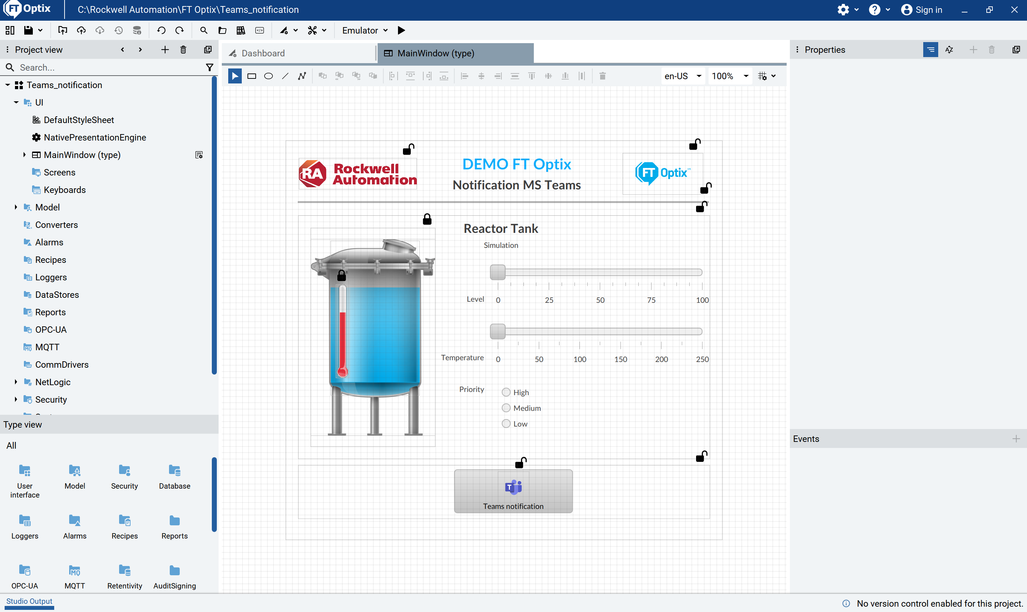This screenshot has width=1027, height=612.
Task: Open User interface types in Type view
Action: tap(25, 481)
